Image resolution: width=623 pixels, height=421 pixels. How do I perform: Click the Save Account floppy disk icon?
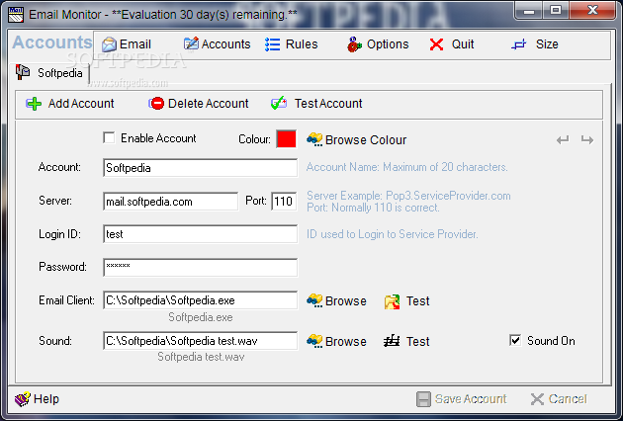[423, 399]
